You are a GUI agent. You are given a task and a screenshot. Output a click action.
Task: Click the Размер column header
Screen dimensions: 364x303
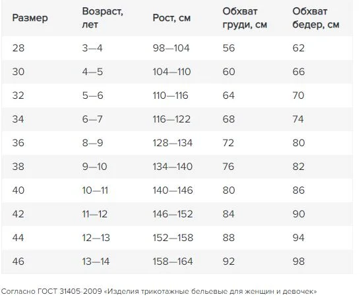(30, 18)
